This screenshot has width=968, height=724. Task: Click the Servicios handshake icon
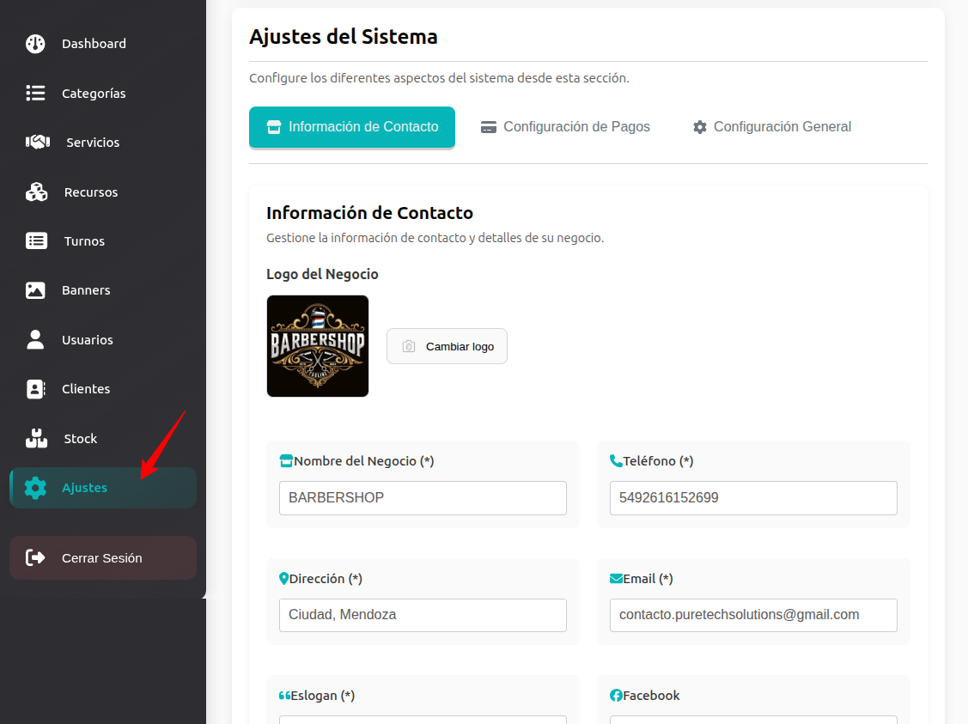coord(37,143)
